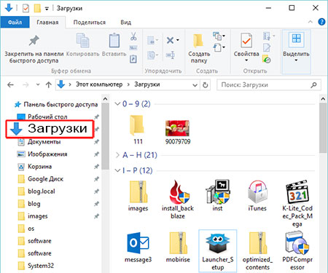
Task: Open Свойства properties checkmark icon
Action: pyautogui.click(x=246, y=40)
